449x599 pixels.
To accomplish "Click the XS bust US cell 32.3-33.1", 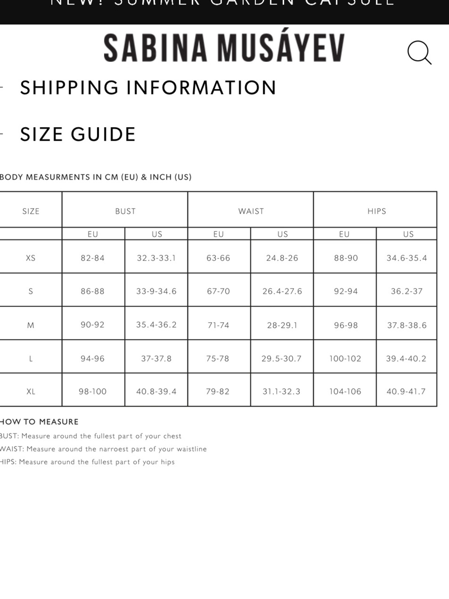I will point(156,258).
